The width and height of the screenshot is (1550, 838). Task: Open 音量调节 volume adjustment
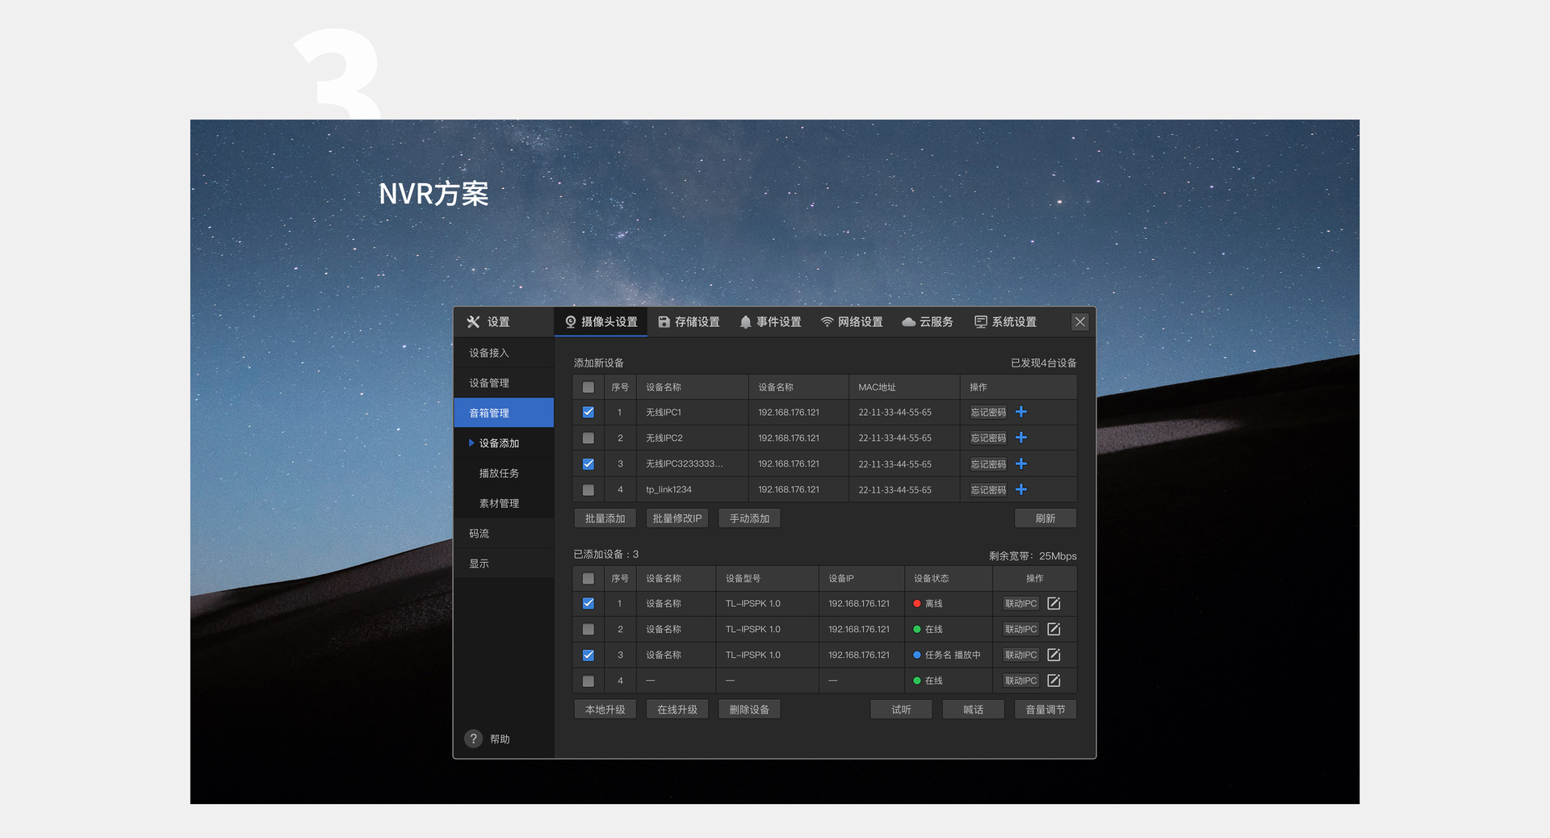1045,710
